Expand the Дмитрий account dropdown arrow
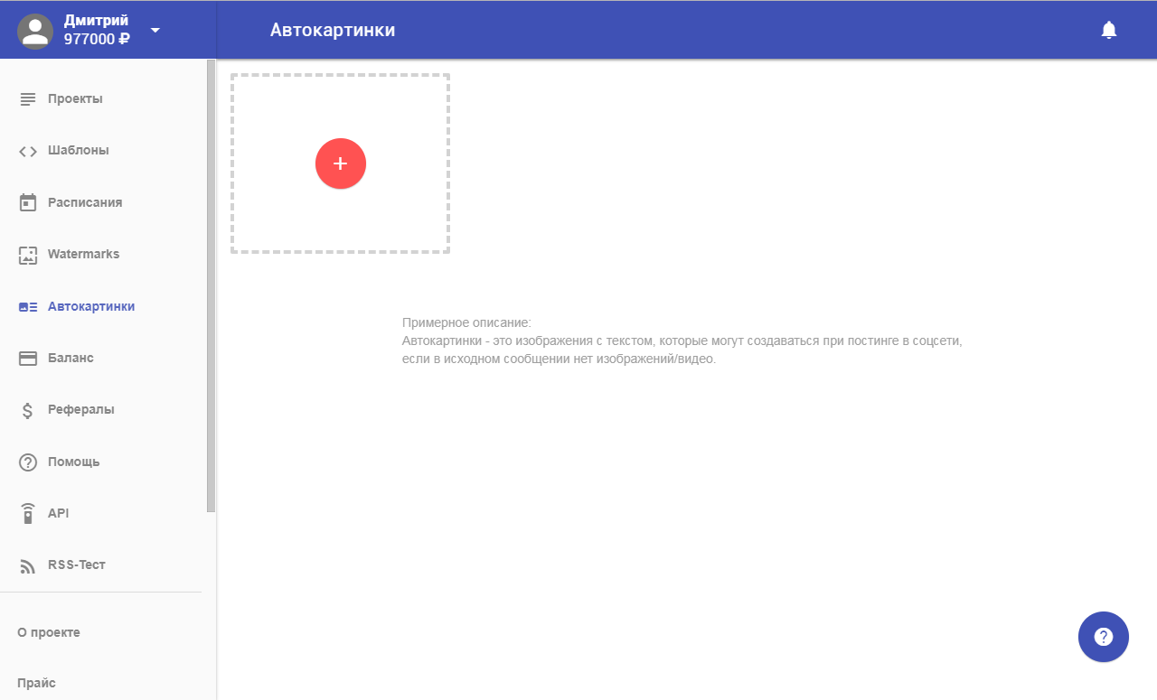 click(155, 30)
